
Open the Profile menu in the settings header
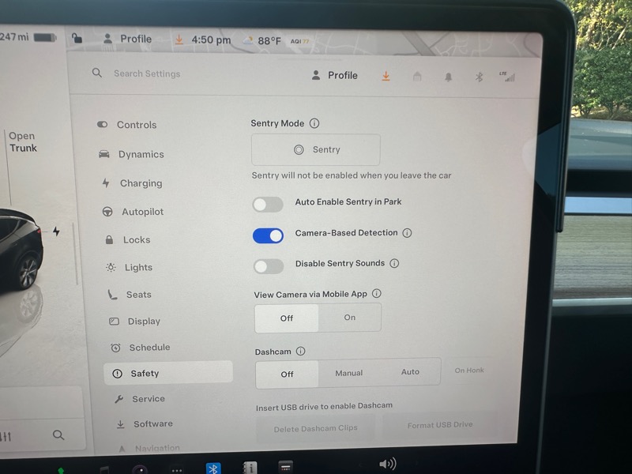335,75
